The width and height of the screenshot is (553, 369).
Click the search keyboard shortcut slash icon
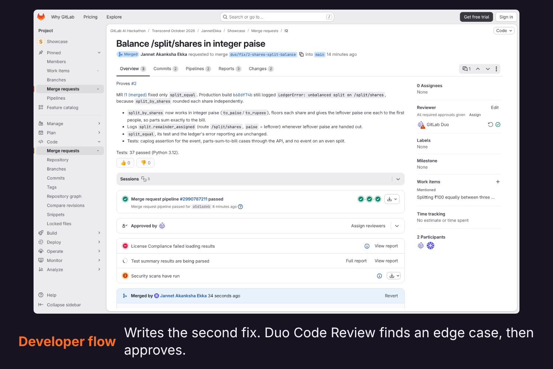(x=329, y=17)
